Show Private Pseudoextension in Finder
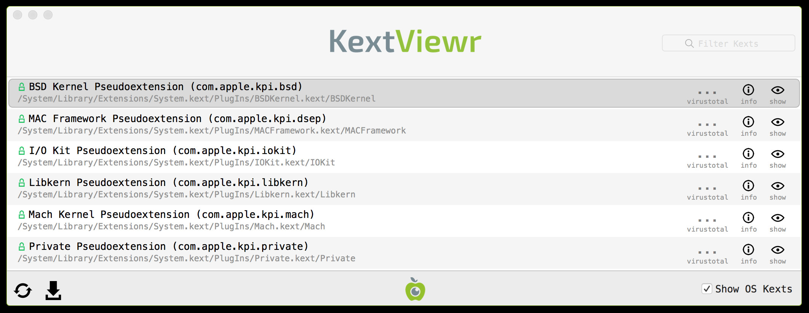This screenshot has width=809, height=313. 777,253
